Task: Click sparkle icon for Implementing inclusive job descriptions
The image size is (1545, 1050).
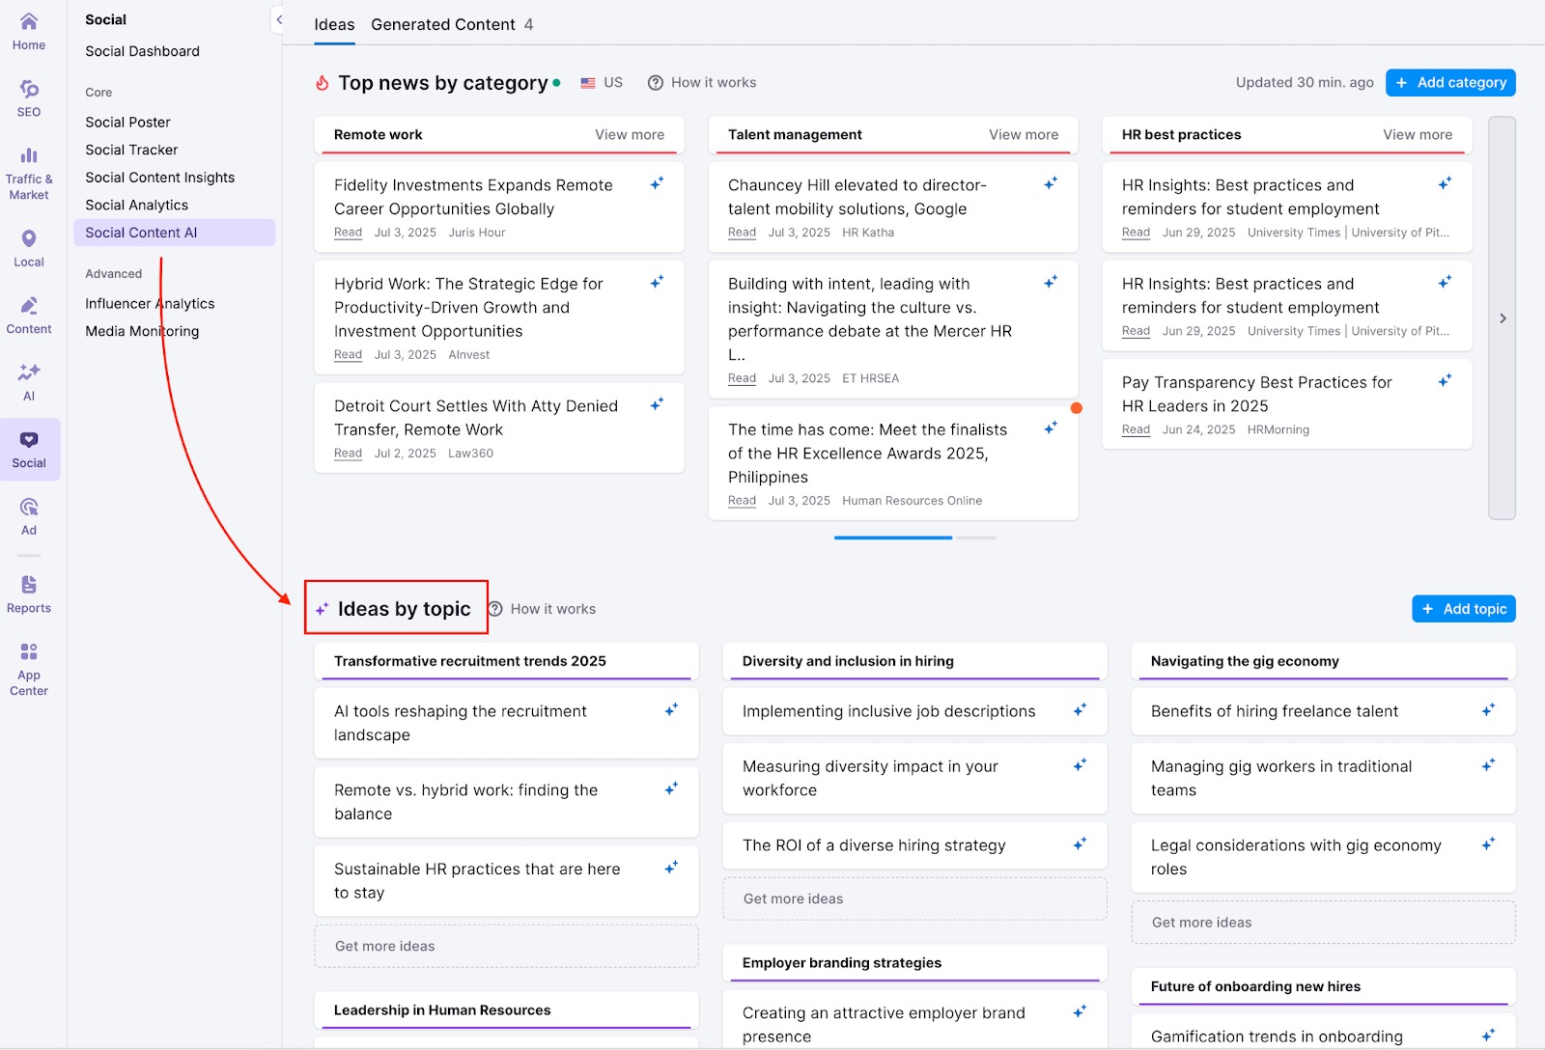Action: pos(1080,710)
